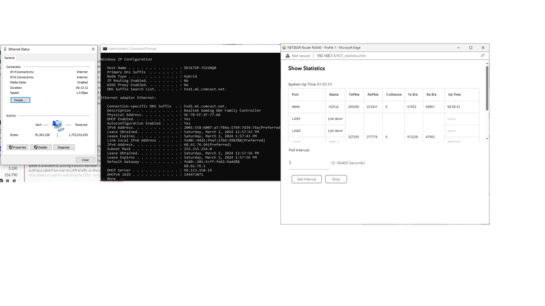Click the Set Interval button
Viewport: 545px width, 306px height.
(307, 179)
